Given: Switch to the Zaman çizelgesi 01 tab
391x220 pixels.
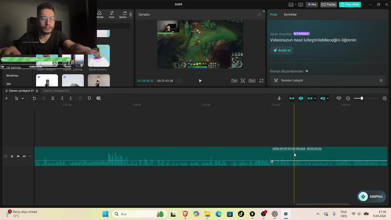Looking at the screenshot, I should [21, 91].
